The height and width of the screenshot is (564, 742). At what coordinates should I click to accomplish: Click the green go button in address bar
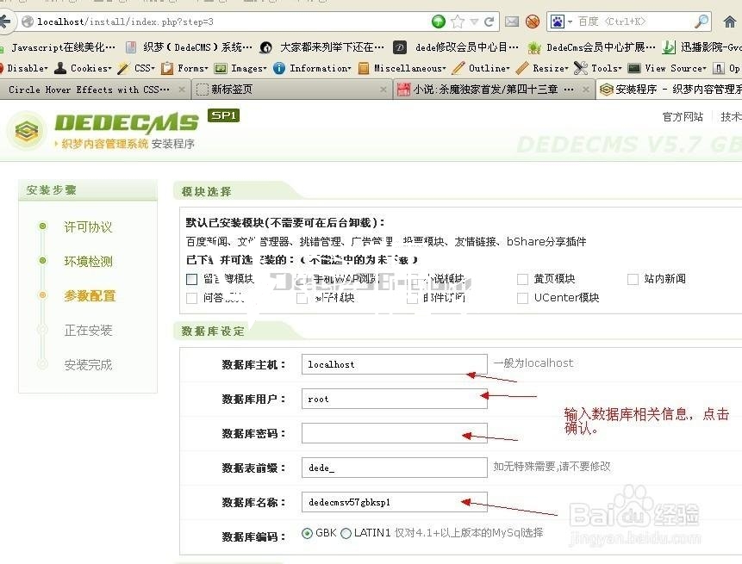pos(438,22)
